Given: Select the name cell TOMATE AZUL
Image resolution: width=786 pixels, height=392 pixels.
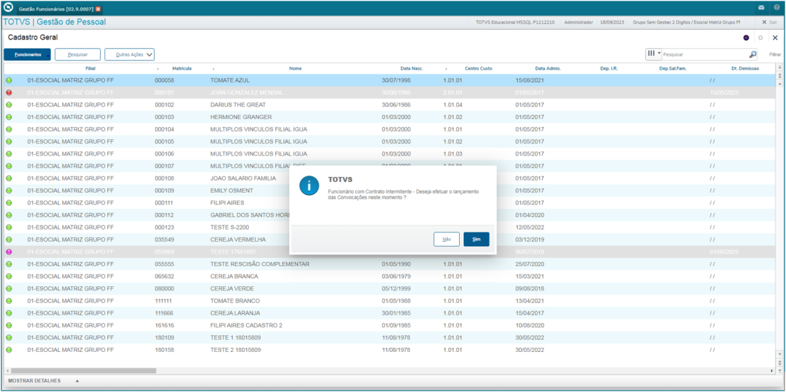Looking at the screenshot, I should (230, 80).
